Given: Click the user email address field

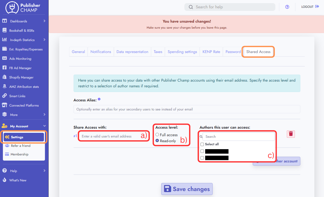Looking at the screenshot, I should point(114,136).
